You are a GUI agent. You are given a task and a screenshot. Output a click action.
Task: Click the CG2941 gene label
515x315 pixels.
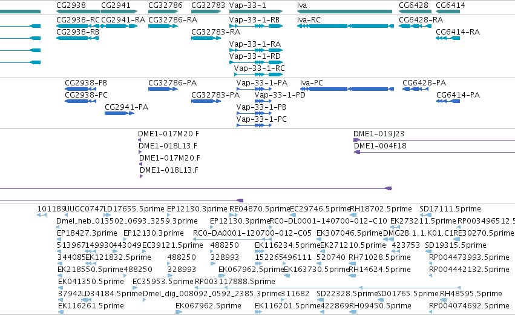coord(116,5)
